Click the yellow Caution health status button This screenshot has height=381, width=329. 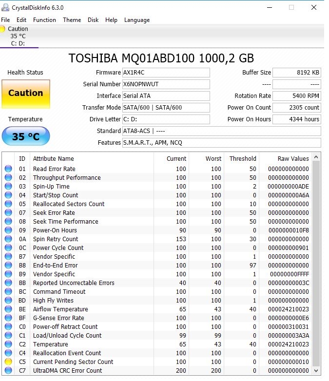[26, 94]
